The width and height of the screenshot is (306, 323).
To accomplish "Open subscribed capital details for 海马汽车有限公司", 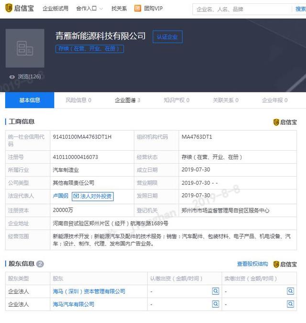I will click(216, 304).
